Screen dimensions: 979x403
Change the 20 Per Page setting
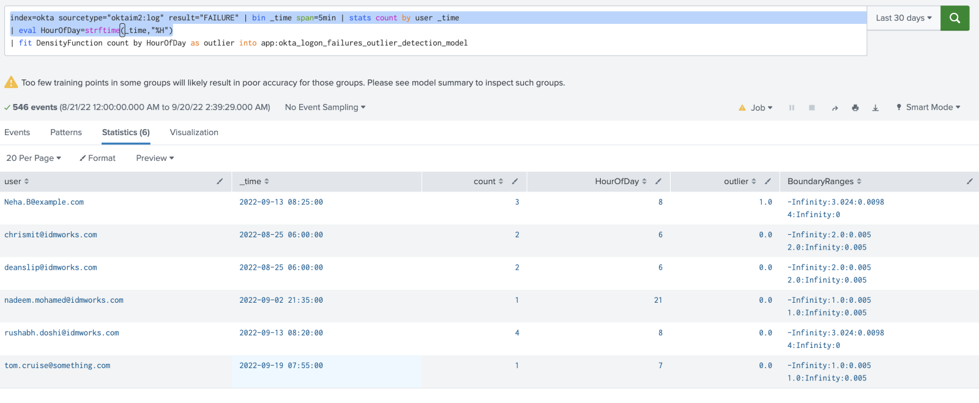click(x=34, y=158)
